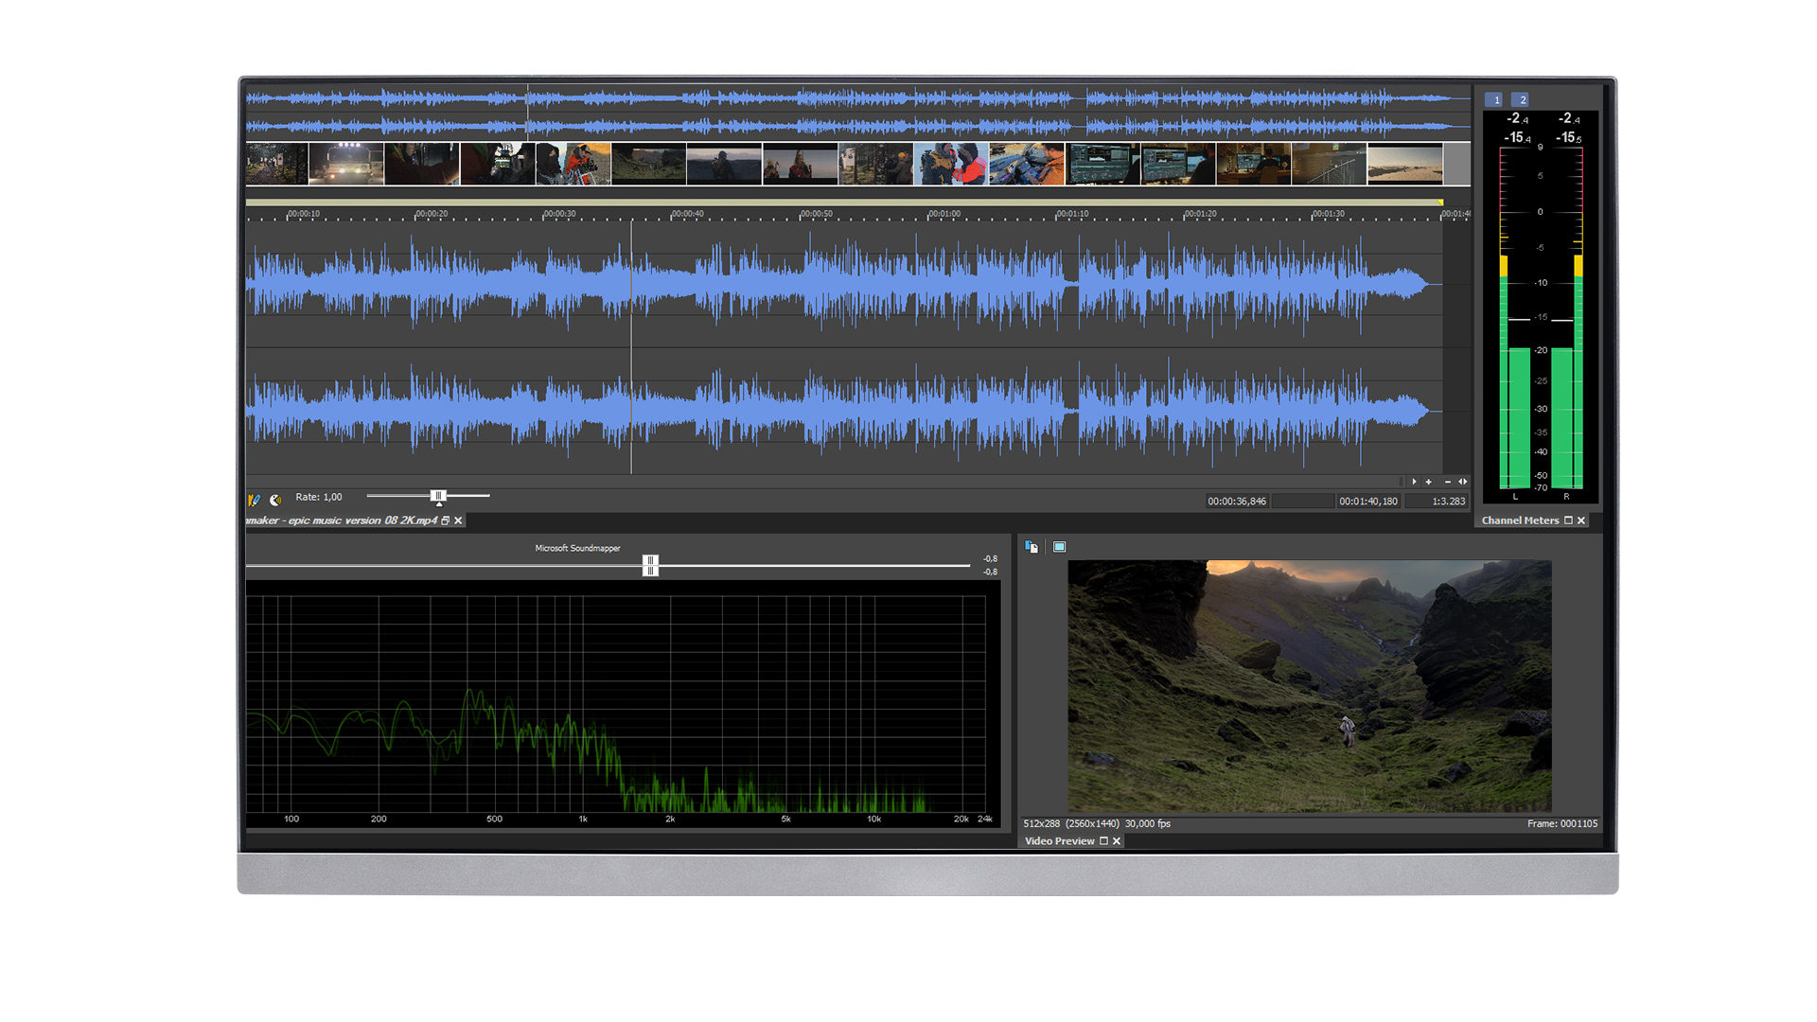
Task: Click the "1k" frequency label on spectrum
Action: click(583, 819)
